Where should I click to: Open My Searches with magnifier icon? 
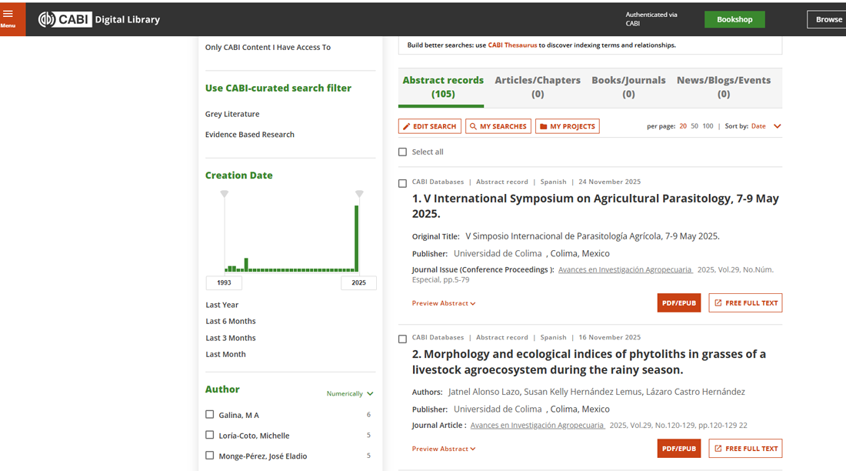pyautogui.click(x=498, y=126)
